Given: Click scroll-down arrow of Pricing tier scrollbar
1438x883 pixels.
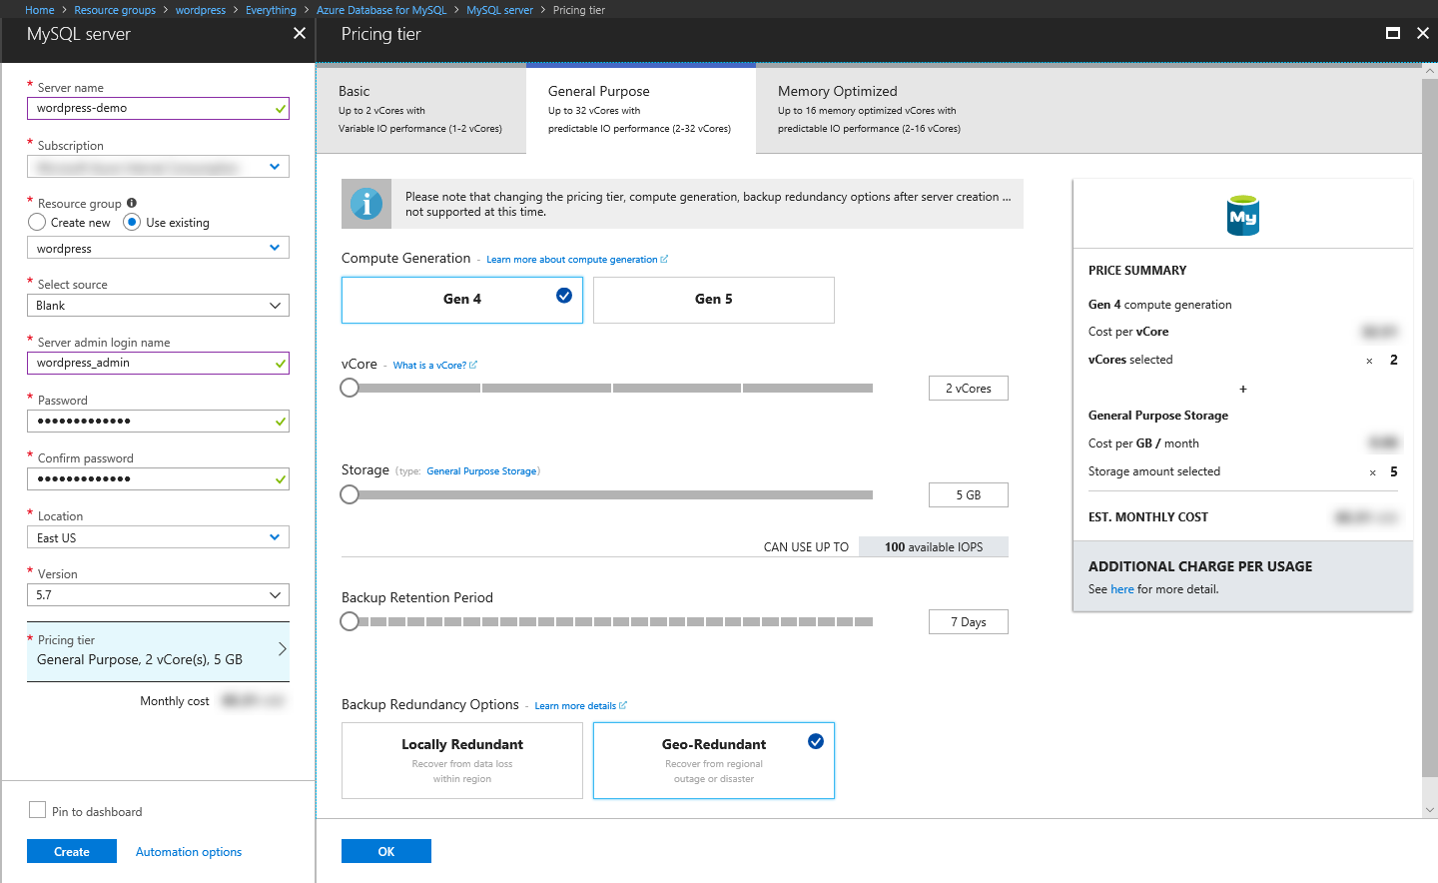Looking at the screenshot, I should coord(1430,810).
